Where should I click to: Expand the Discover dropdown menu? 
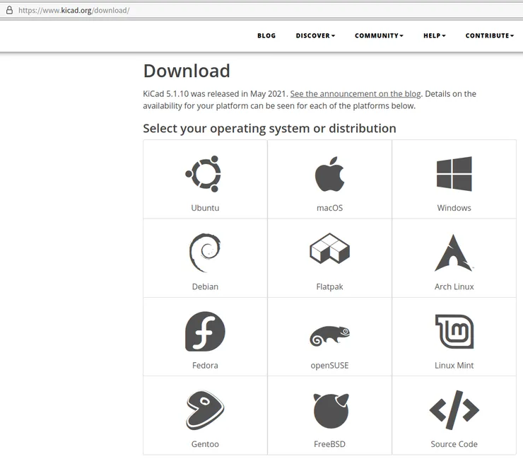click(315, 36)
